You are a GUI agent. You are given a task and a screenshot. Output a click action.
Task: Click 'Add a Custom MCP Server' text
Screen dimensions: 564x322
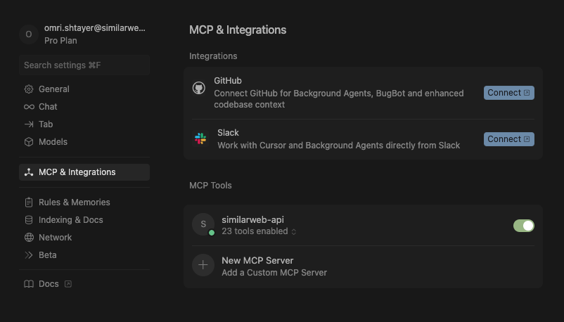[274, 273]
